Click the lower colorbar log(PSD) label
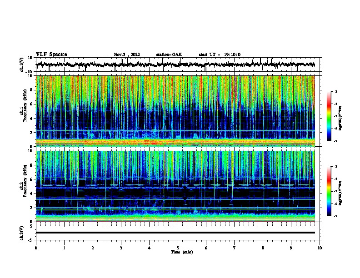This screenshot has height=278, width=360. (340, 194)
